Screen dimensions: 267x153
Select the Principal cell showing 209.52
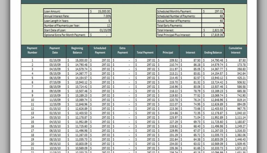(168, 60)
